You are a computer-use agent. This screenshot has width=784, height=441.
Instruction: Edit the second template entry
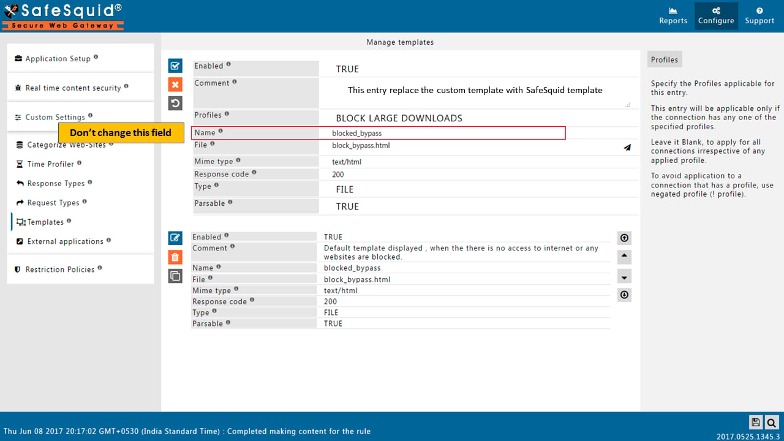point(175,238)
